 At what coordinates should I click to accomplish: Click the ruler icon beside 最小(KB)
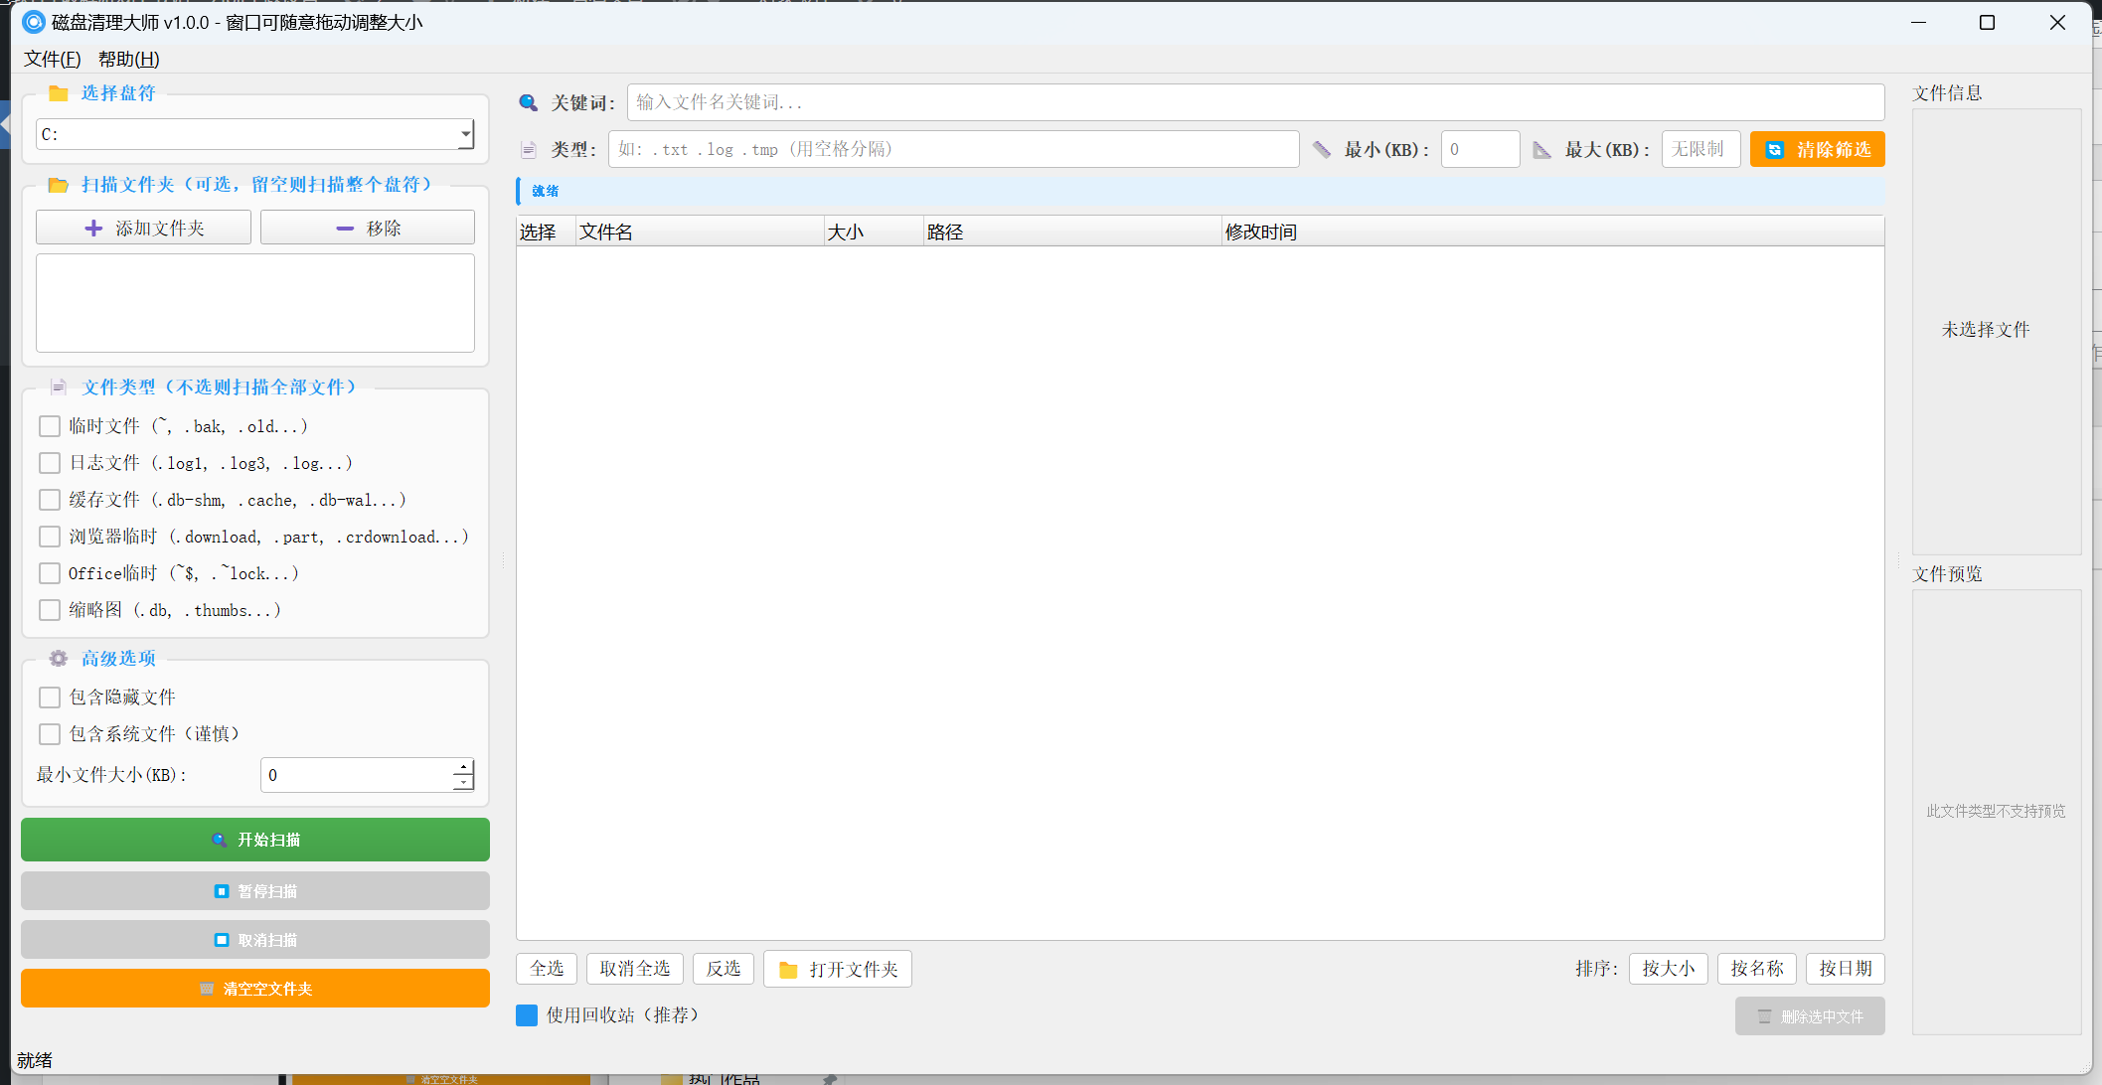pyautogui.click(x=1322, y=149)
